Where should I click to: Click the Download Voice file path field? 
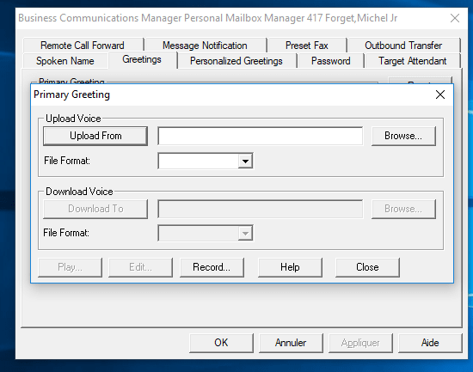pos(261,209)
